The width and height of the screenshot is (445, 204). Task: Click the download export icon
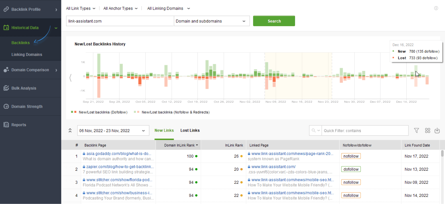click(437, 130)
